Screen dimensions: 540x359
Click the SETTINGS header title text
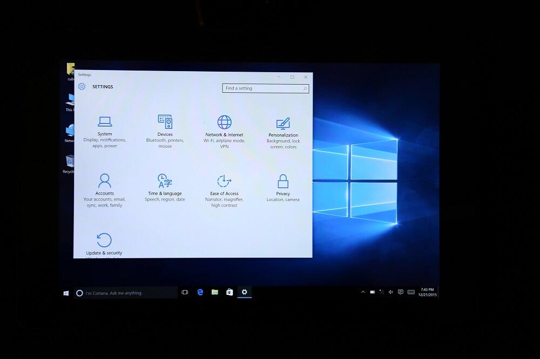(103, 87)
